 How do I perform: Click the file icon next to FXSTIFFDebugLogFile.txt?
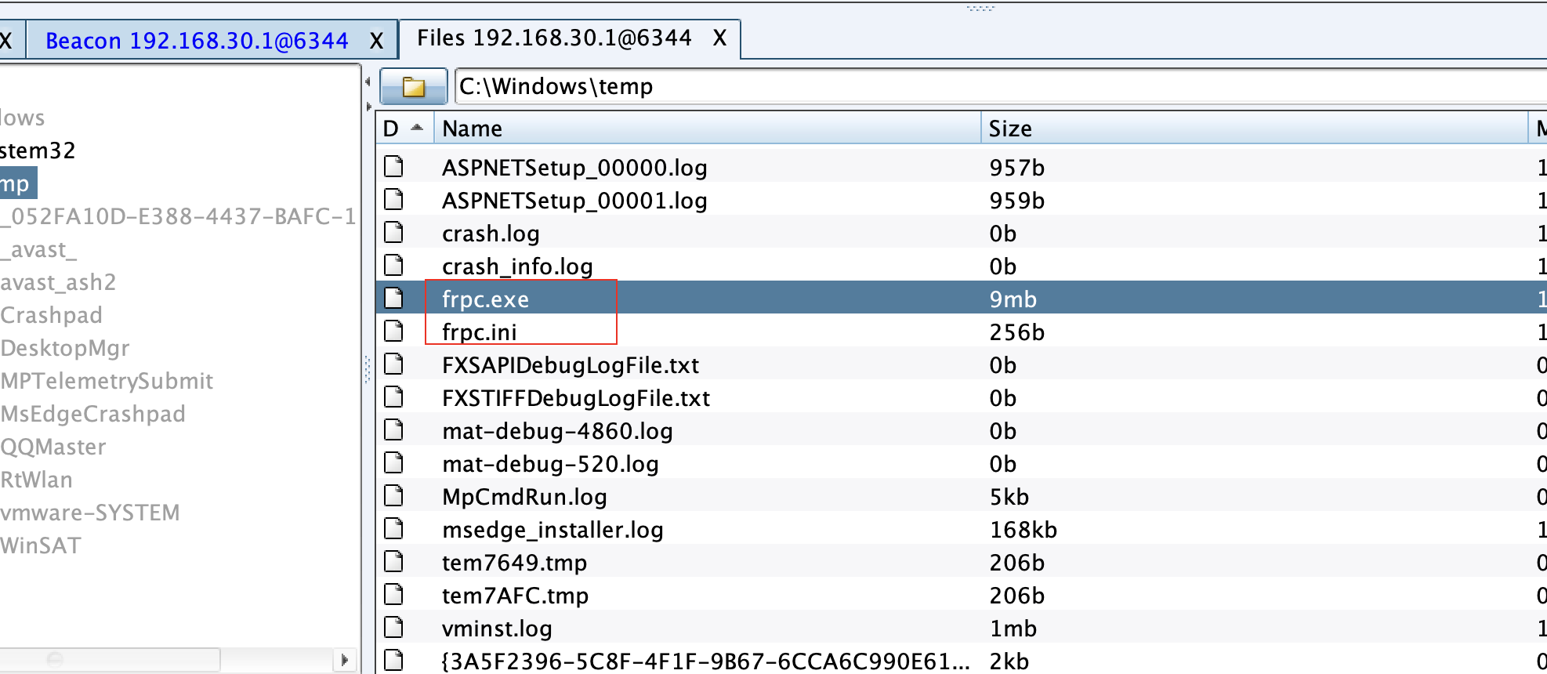click(x=393, y=397)
